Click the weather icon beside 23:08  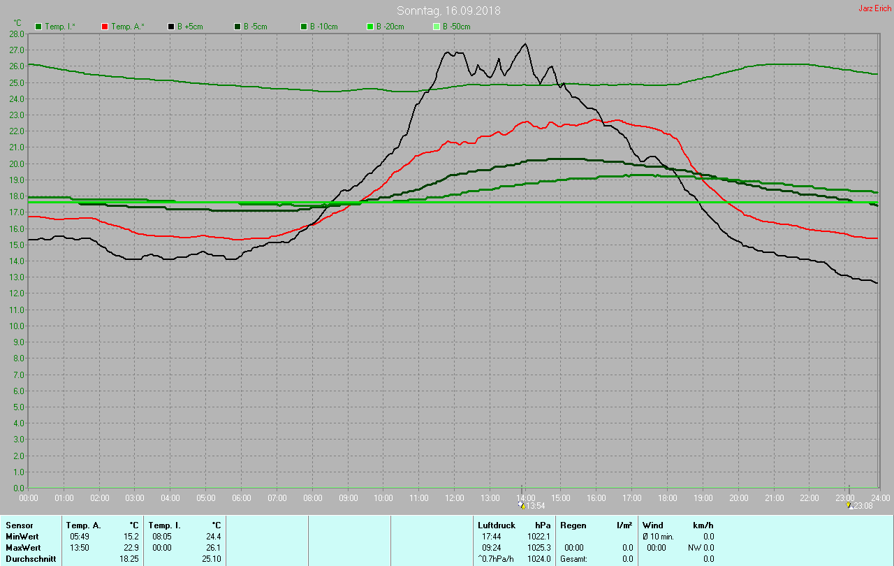click(849, 505)
